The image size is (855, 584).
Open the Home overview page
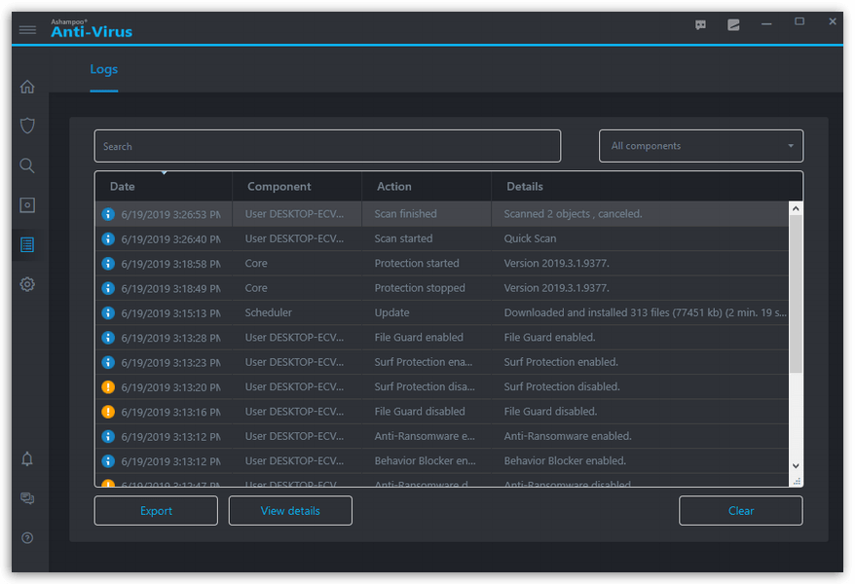[27, 87]
